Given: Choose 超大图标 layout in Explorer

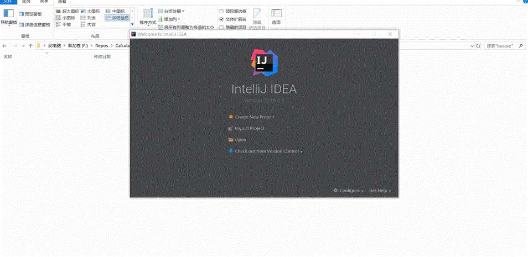Looking at the screenshot, I should tap(68, 11).
